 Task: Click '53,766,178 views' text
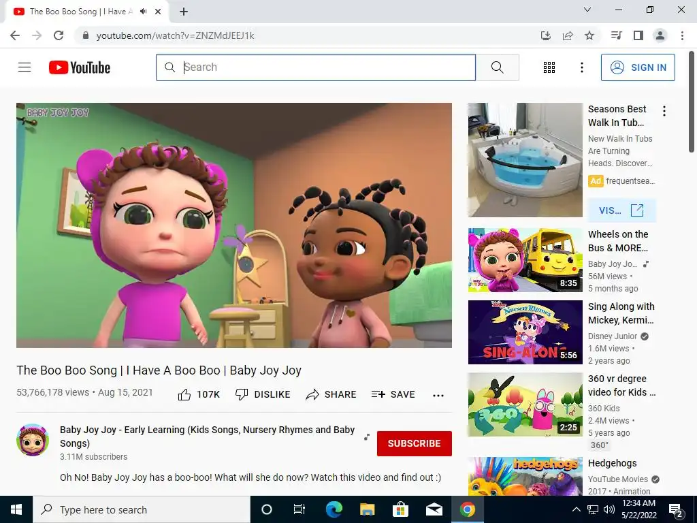coord(53,392)
